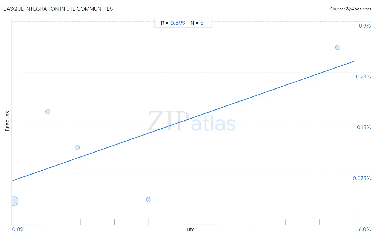Image resolution: width=374 pixels, height=237 pixels.
Task: Select the 0.23% y-axis tick label
Action: pos(363,77)
